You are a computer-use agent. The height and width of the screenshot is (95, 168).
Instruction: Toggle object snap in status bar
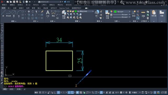pyautogui.click(x=72, y=92)
